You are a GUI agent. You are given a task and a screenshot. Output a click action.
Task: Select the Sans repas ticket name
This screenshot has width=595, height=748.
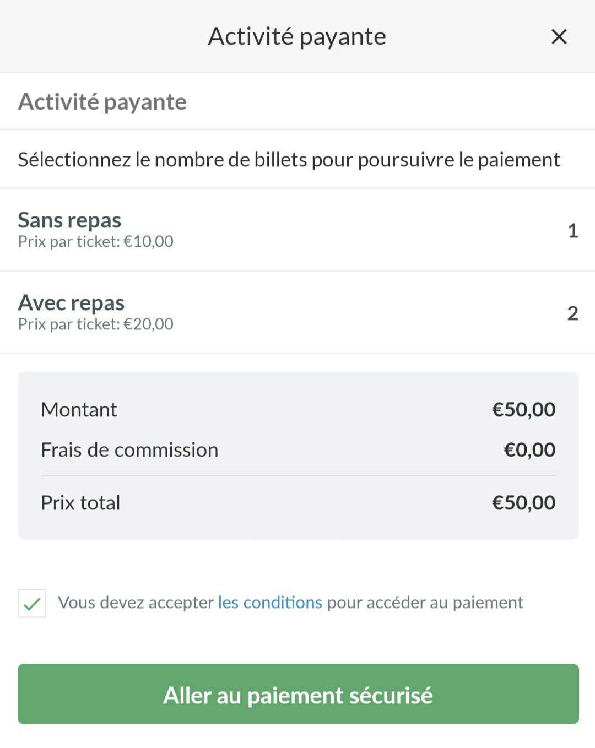tap(69, 220)
